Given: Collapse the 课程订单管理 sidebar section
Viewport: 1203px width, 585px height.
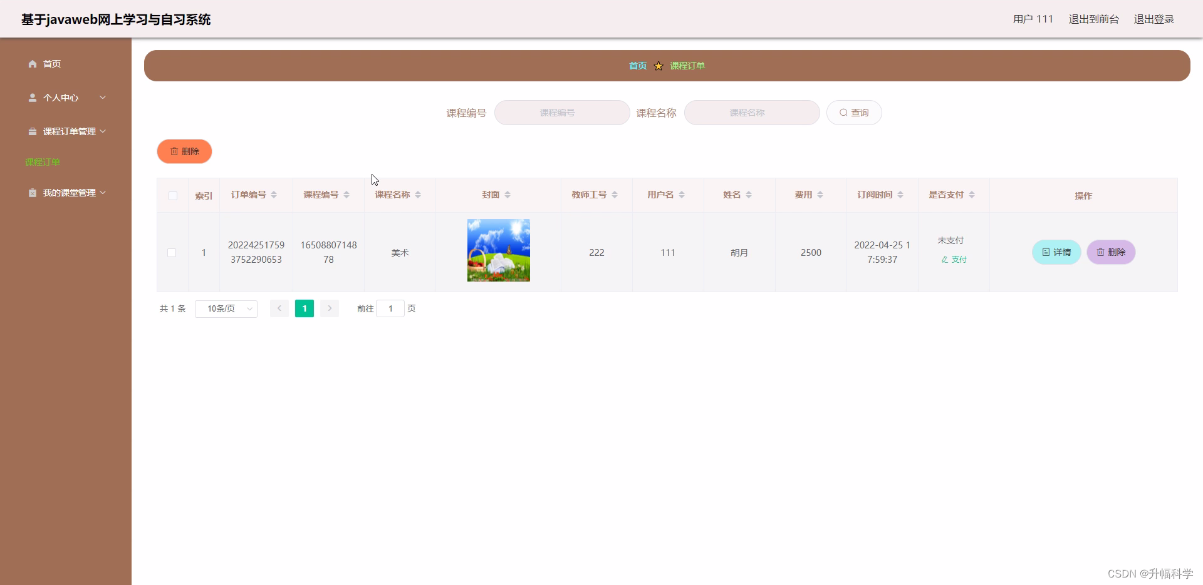Looking at the screenshot, I should (x=104, y=131).
